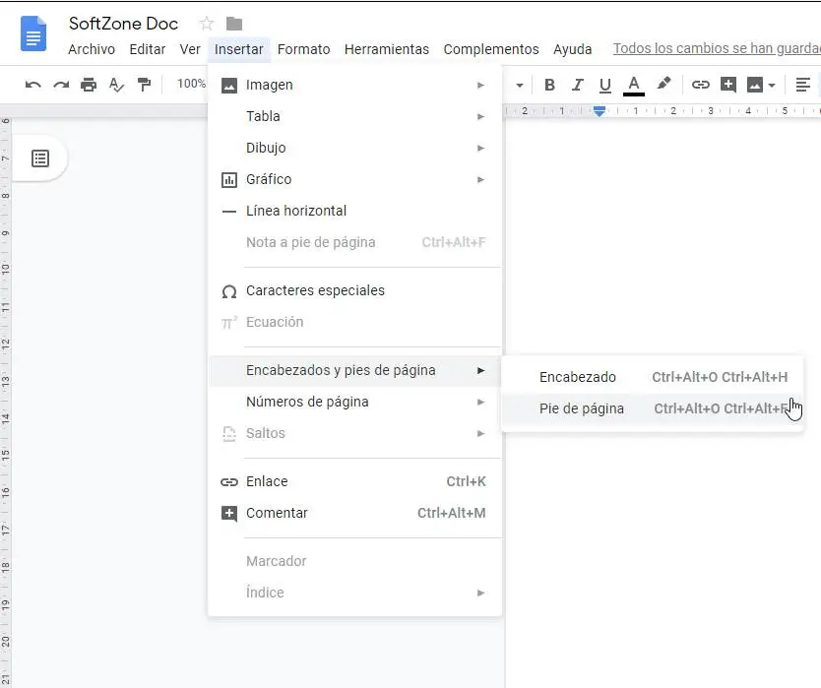The height and width of the screenshot is (688, 821).
Task: Click arrow beside Números de página
Action: (480, 402)
